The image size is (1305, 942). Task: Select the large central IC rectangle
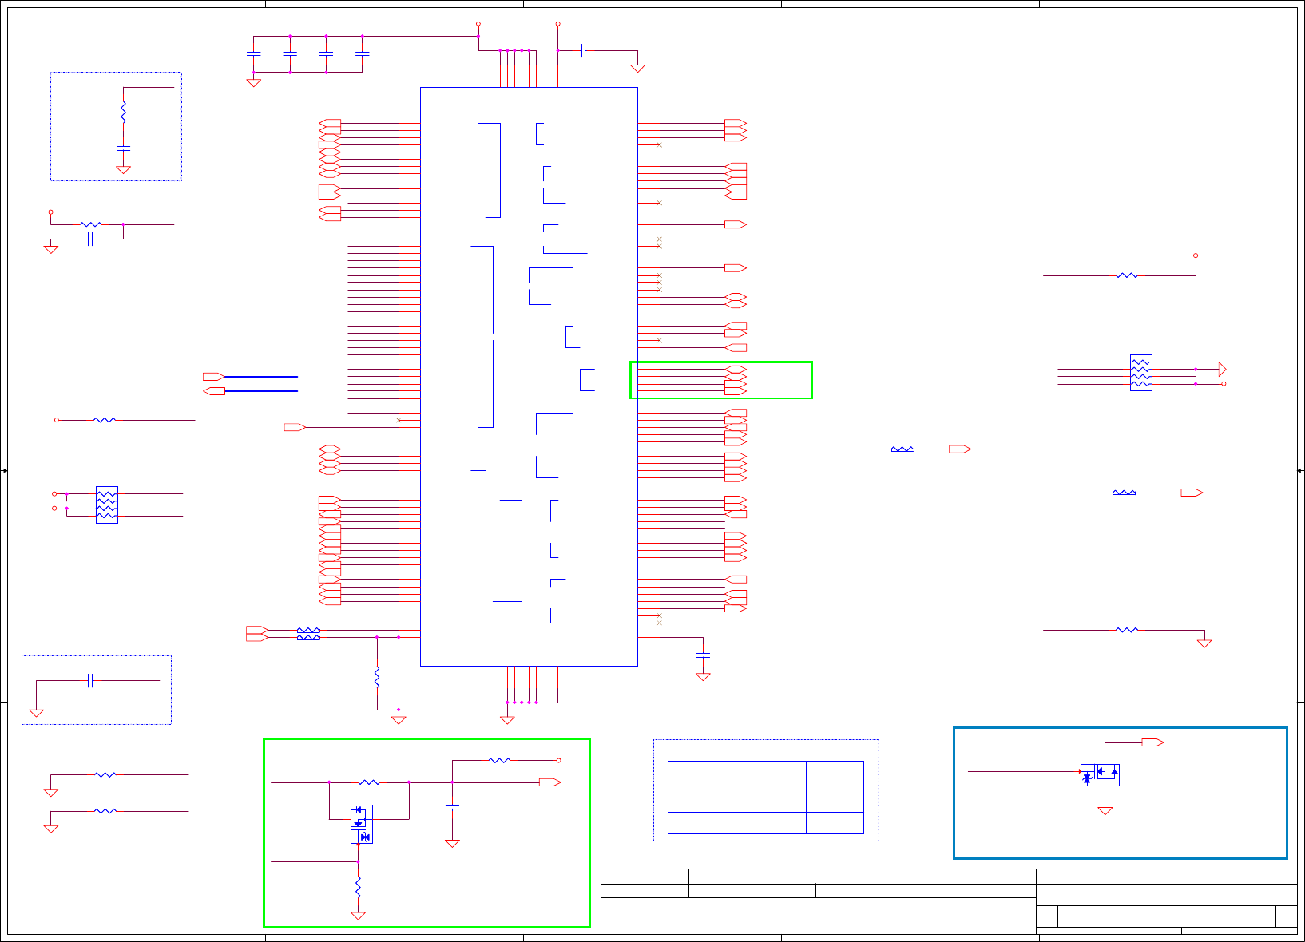529,376
